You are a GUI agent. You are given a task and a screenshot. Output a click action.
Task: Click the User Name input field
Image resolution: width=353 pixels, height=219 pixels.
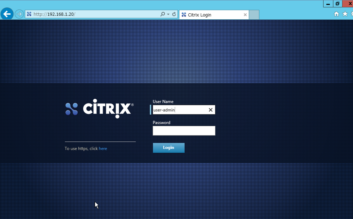pyautogui.click(x=184, y=110)
